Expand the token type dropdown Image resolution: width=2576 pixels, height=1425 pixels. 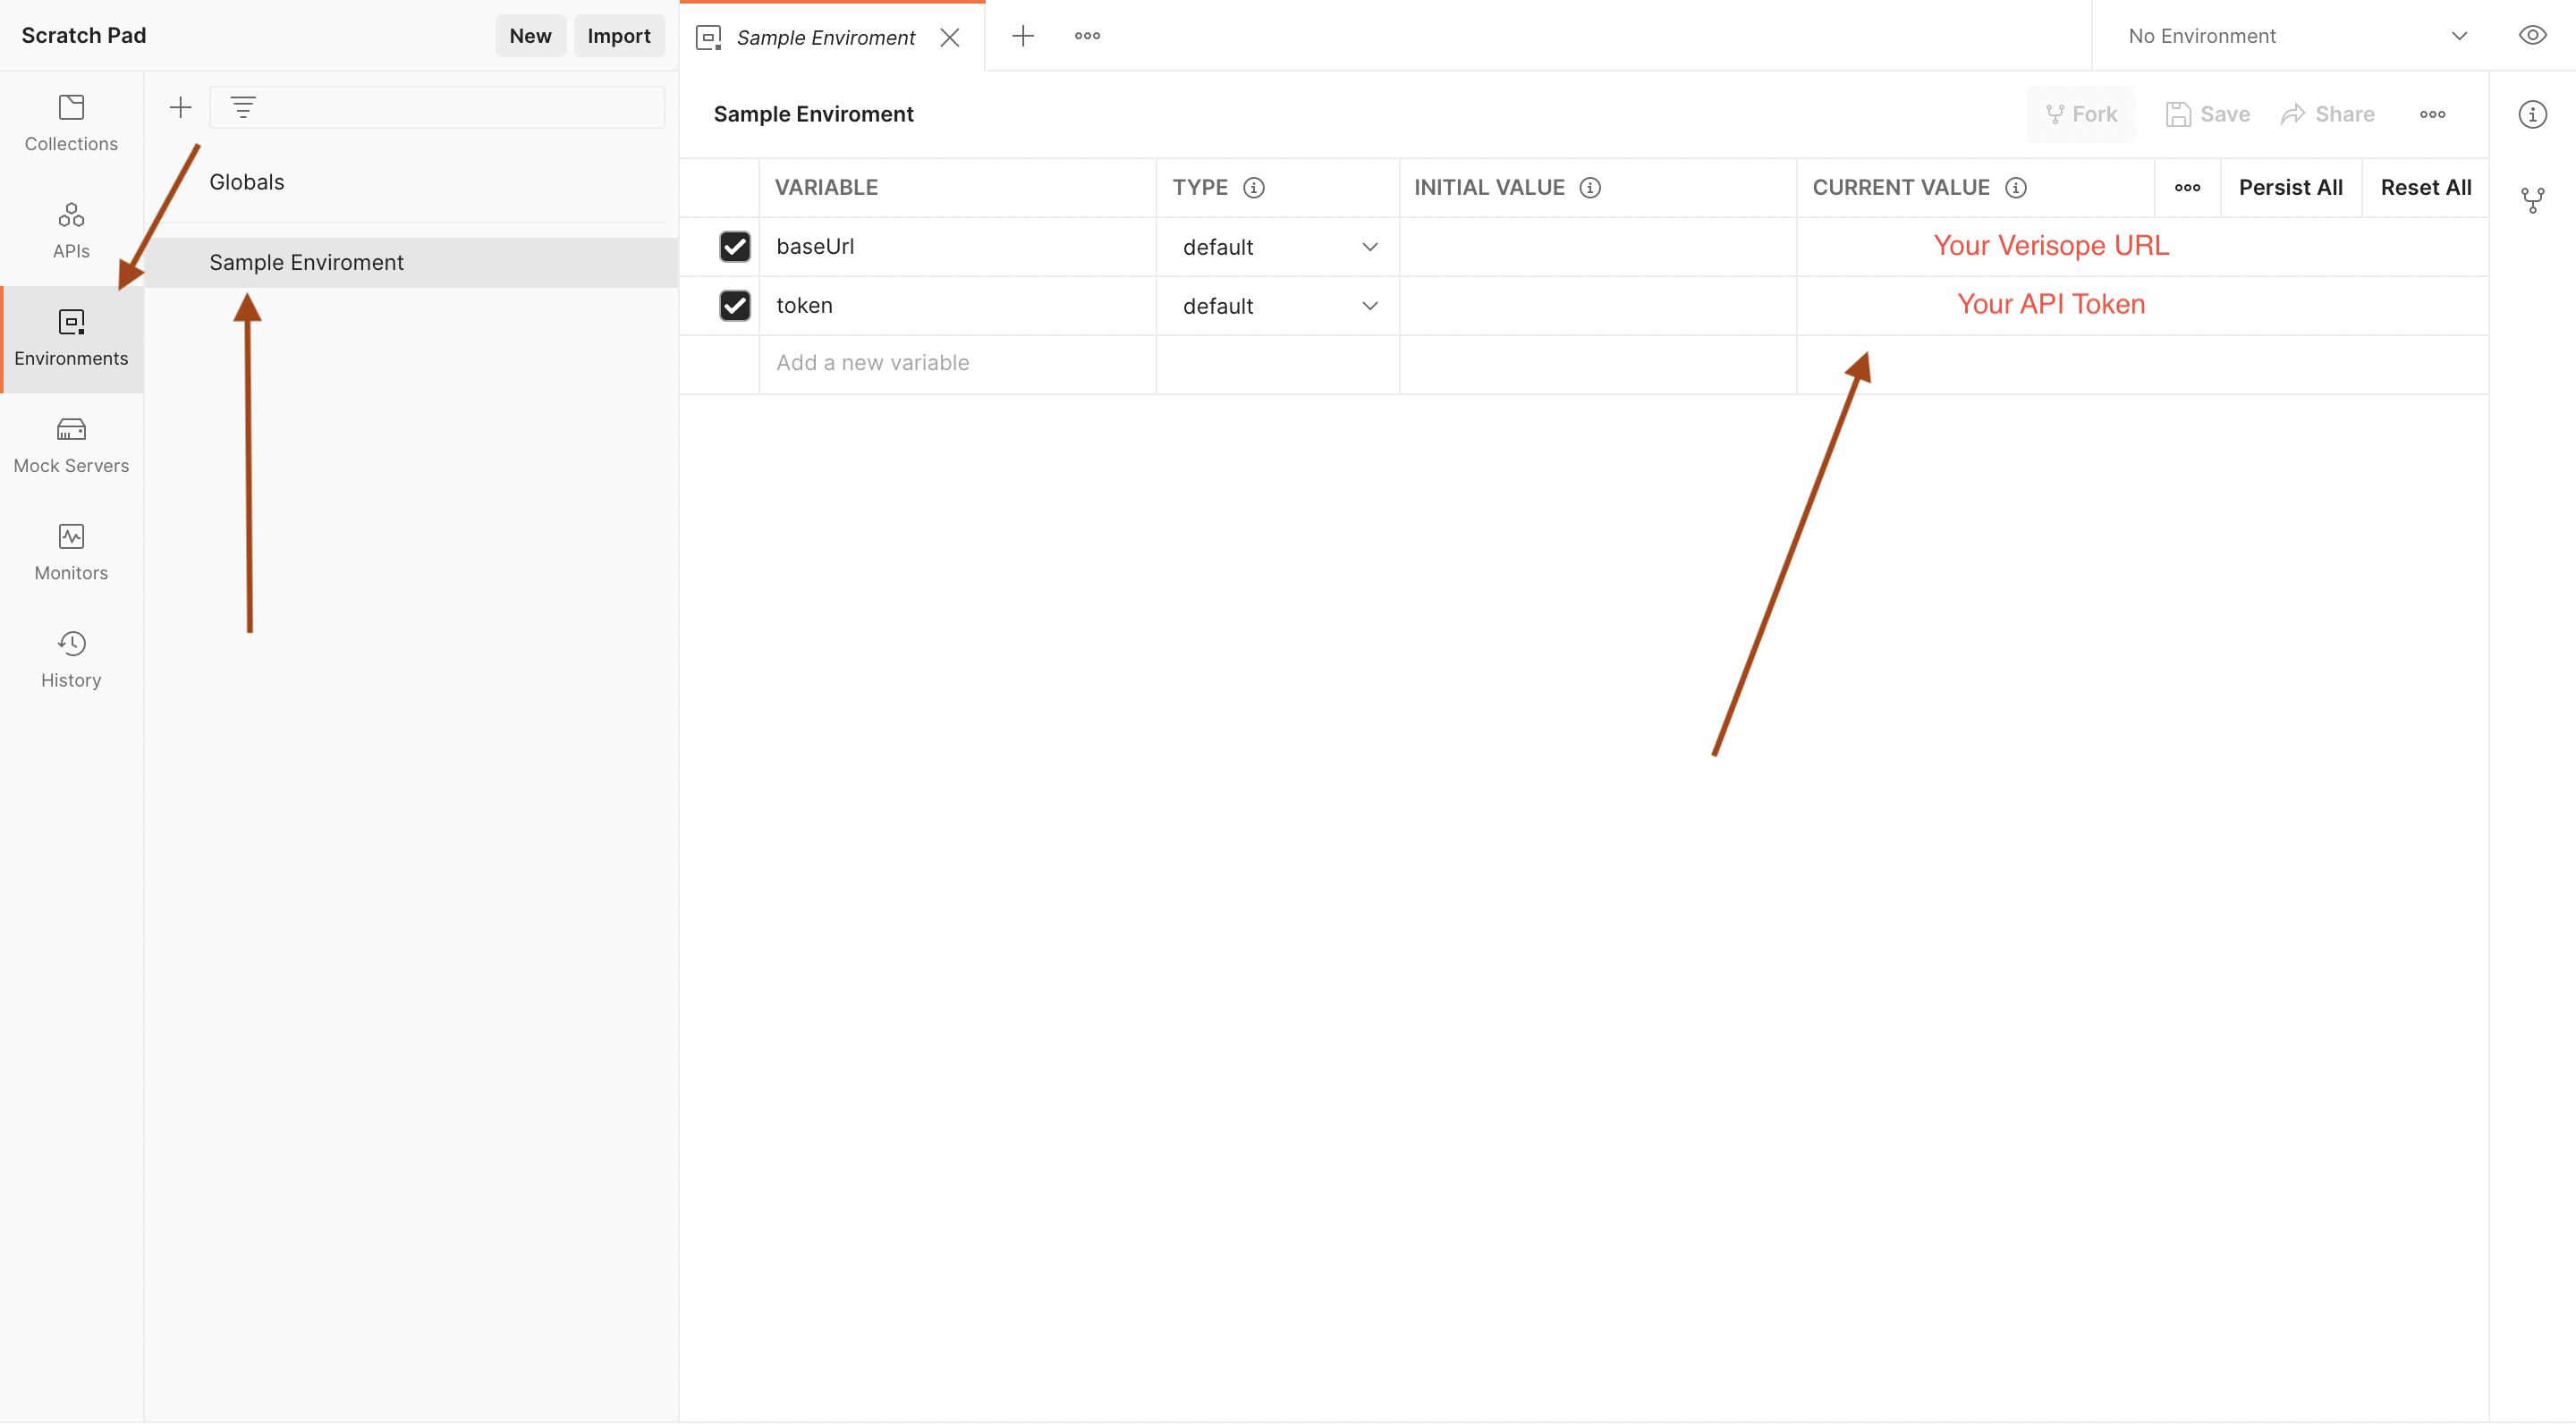tap(1368, 306)
